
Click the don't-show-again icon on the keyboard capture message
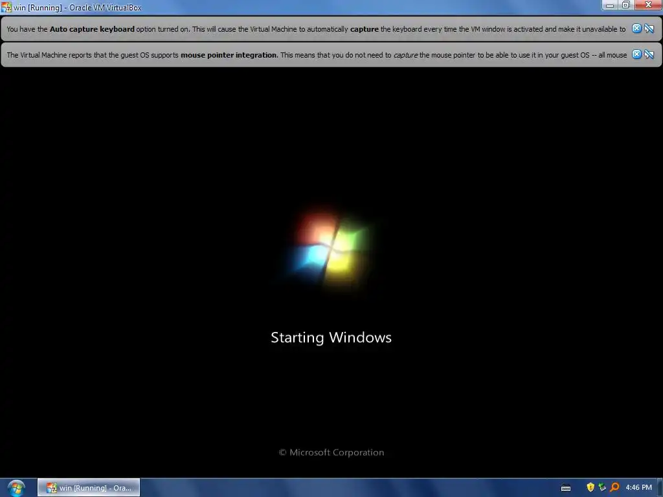[649, 28]
